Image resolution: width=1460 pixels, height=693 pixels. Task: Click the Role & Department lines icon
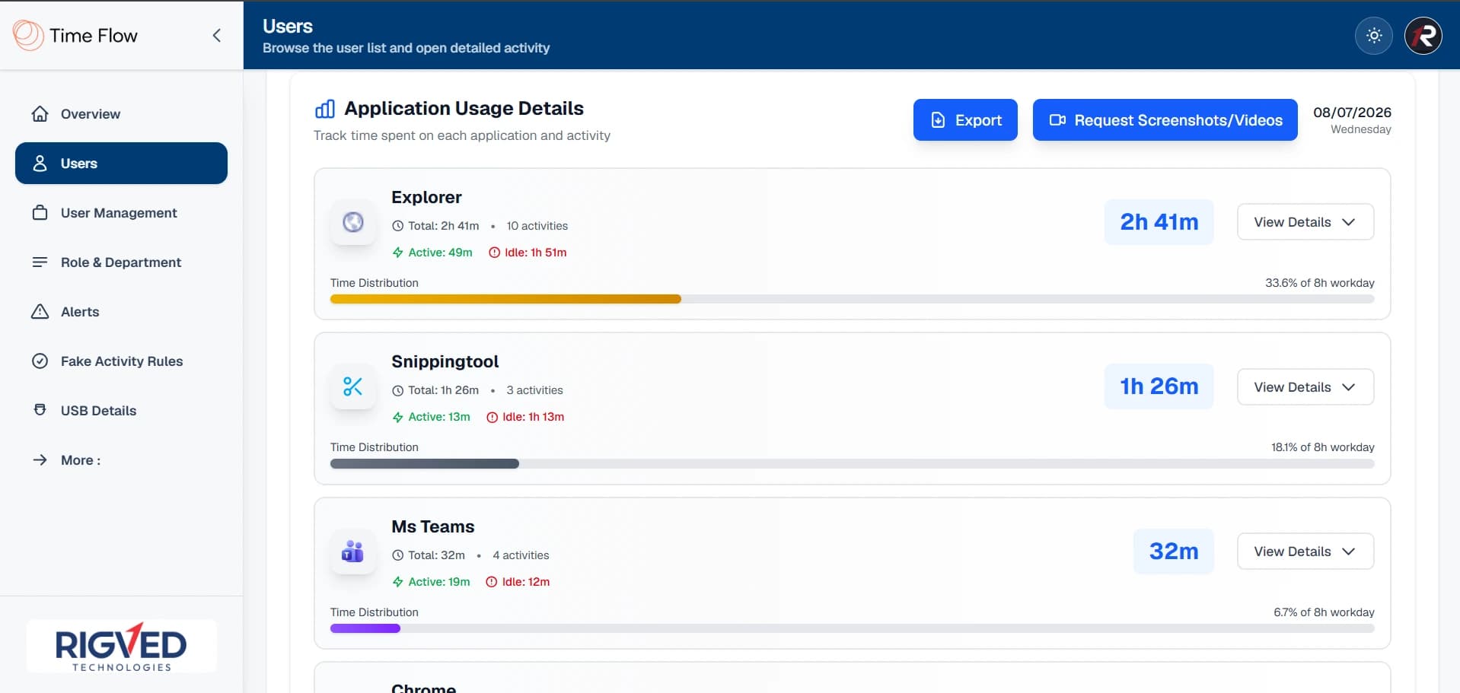pyautogui.click(x=40, y=262)
